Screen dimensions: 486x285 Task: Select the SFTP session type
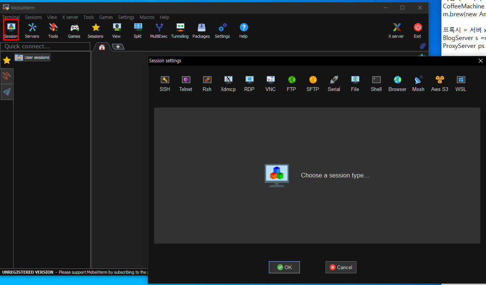(313, 84)
